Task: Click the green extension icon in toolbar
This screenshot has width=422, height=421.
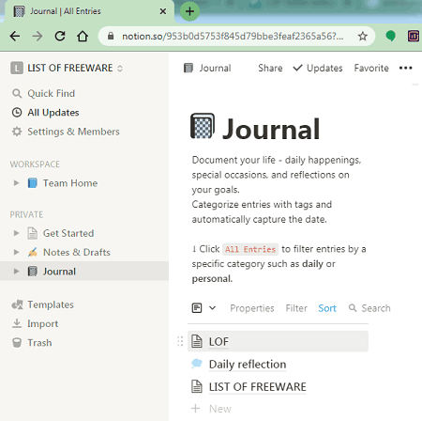Action: (390, 36)
